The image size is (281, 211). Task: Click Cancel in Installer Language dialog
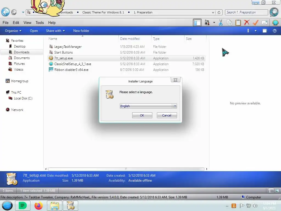coord(167,115)
